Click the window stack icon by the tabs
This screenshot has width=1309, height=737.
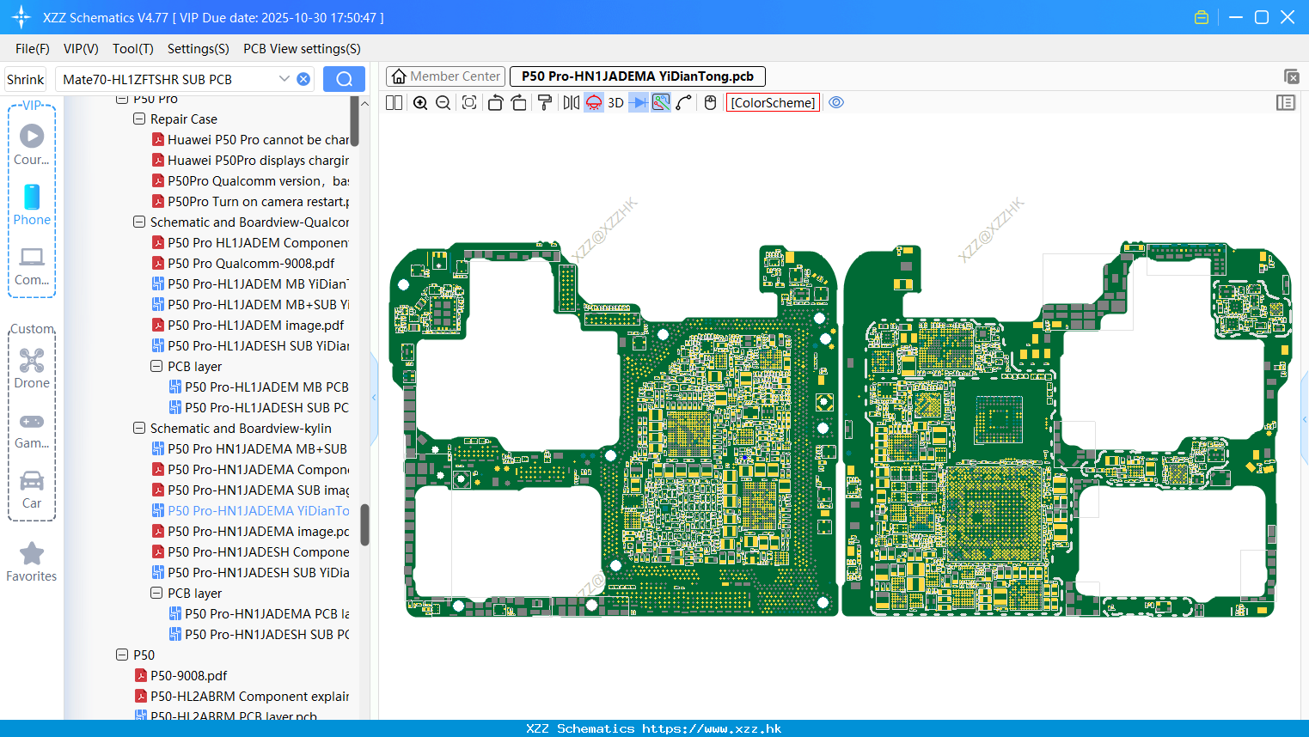click(x=1291, y=76)
